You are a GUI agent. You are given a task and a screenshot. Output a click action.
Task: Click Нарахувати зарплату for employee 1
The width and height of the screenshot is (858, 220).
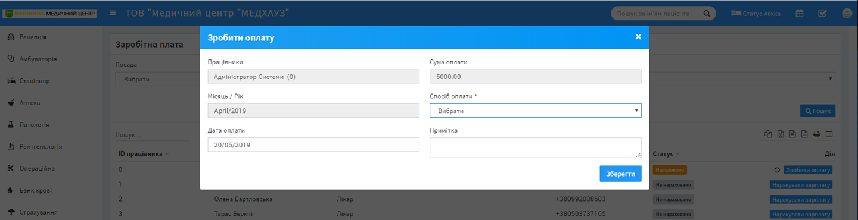[801, 184]
